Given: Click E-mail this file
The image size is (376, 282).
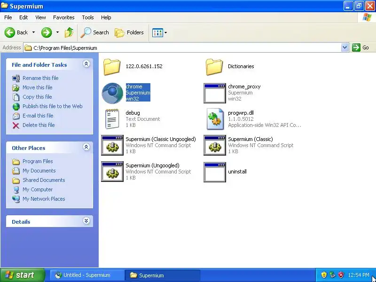Looking at the screenshot, I should click(x=38, y=116).
